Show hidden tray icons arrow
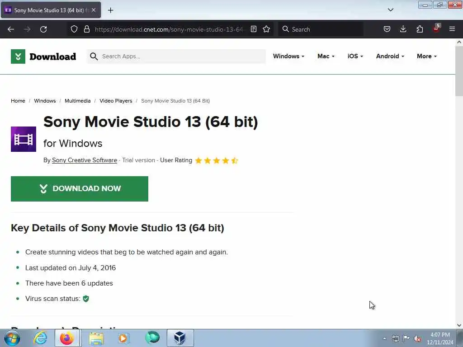The width and height of the screenshot is (463, 347). pyautogui.click(x=384, y=339)
